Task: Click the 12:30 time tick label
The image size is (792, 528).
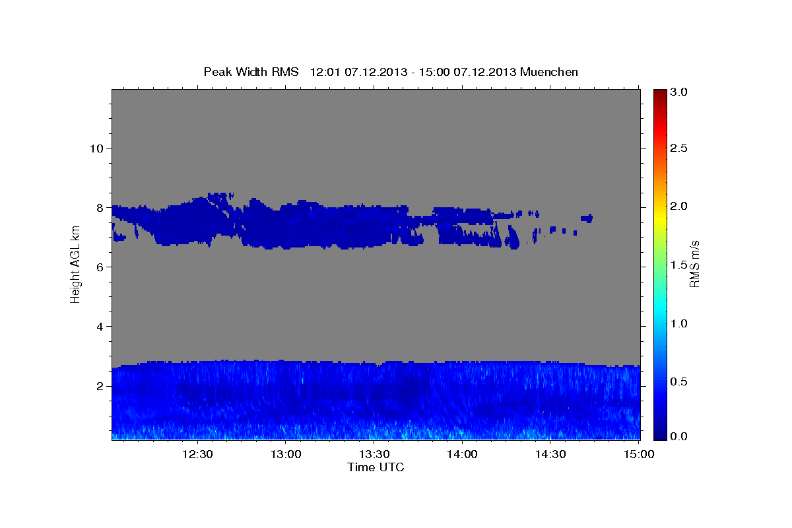Action: pyautogui.click(x=197, y=455)
